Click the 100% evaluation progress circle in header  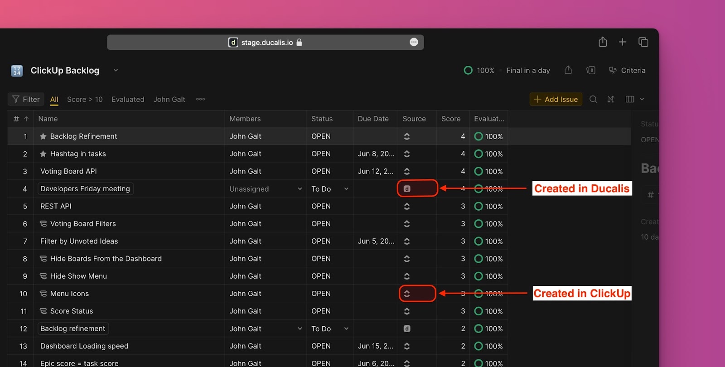pyautogui.click(x=469, y=70)
